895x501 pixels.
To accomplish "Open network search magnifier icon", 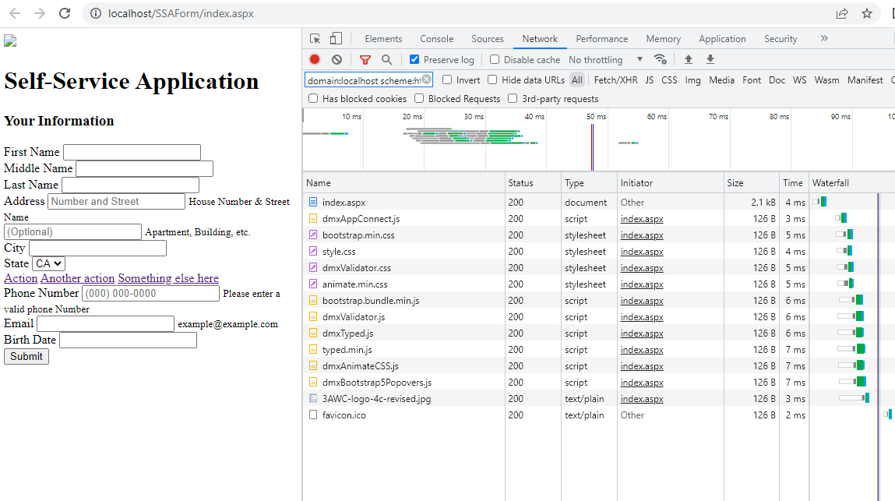I will click(x=386, y=59).
